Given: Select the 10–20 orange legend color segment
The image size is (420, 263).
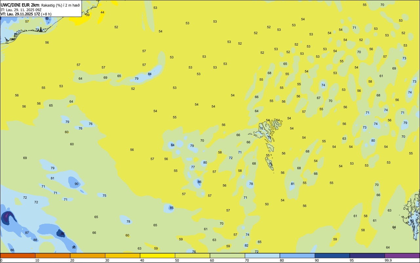Looking at the screenshot, I should click(52, 255).
